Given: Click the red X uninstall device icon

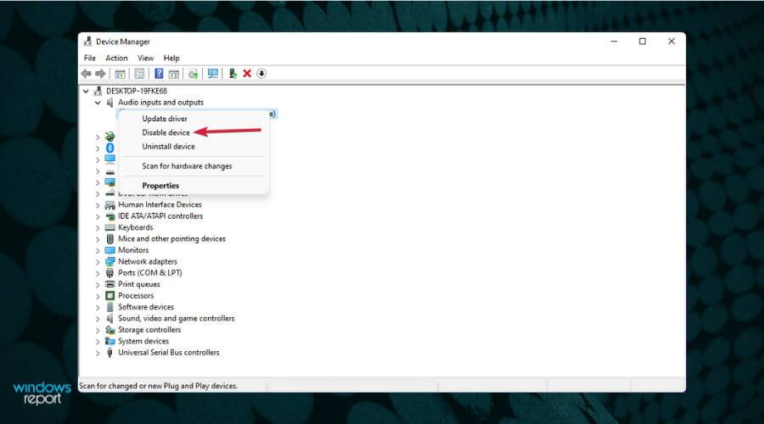Looking at the screenshot, I should point(247,74).
